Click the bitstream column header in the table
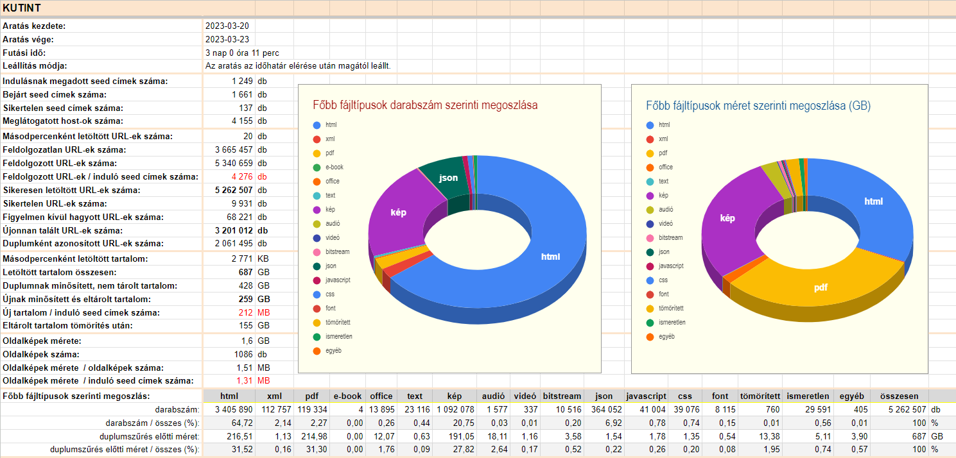Viewport: 956px width, 458px height. (562, 396)
